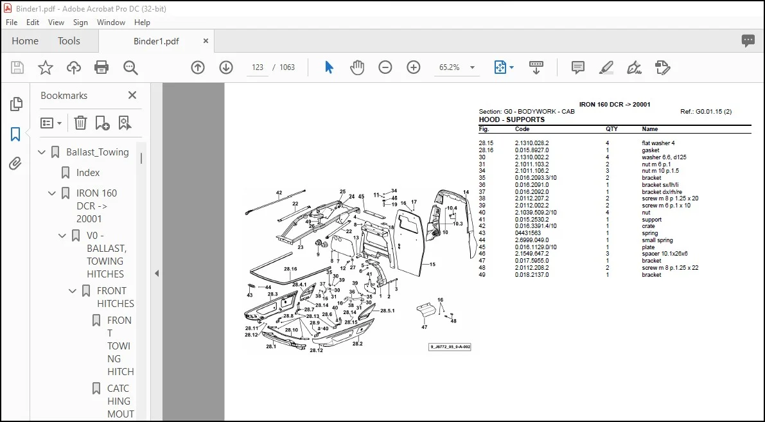
Task: Collapse the navigation pane with arrow
Action: [157, 273]
